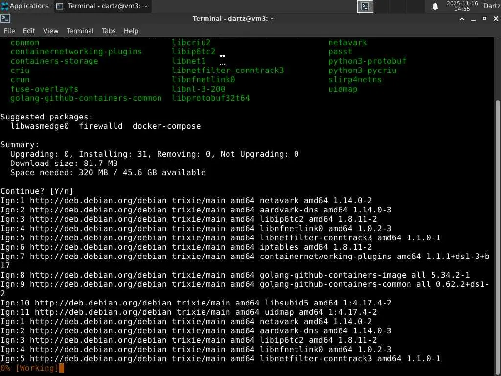Roll up the terminal window with the arrow

(x=462, y=19)
